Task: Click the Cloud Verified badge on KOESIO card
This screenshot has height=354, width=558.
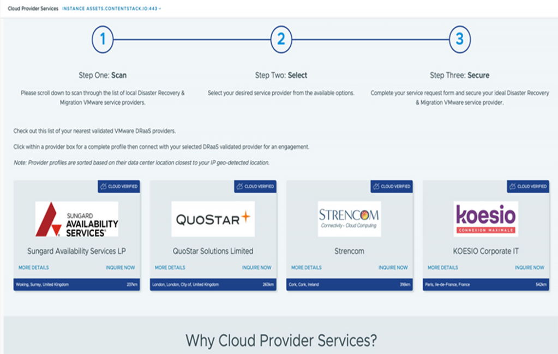Action: coord(528,187)
